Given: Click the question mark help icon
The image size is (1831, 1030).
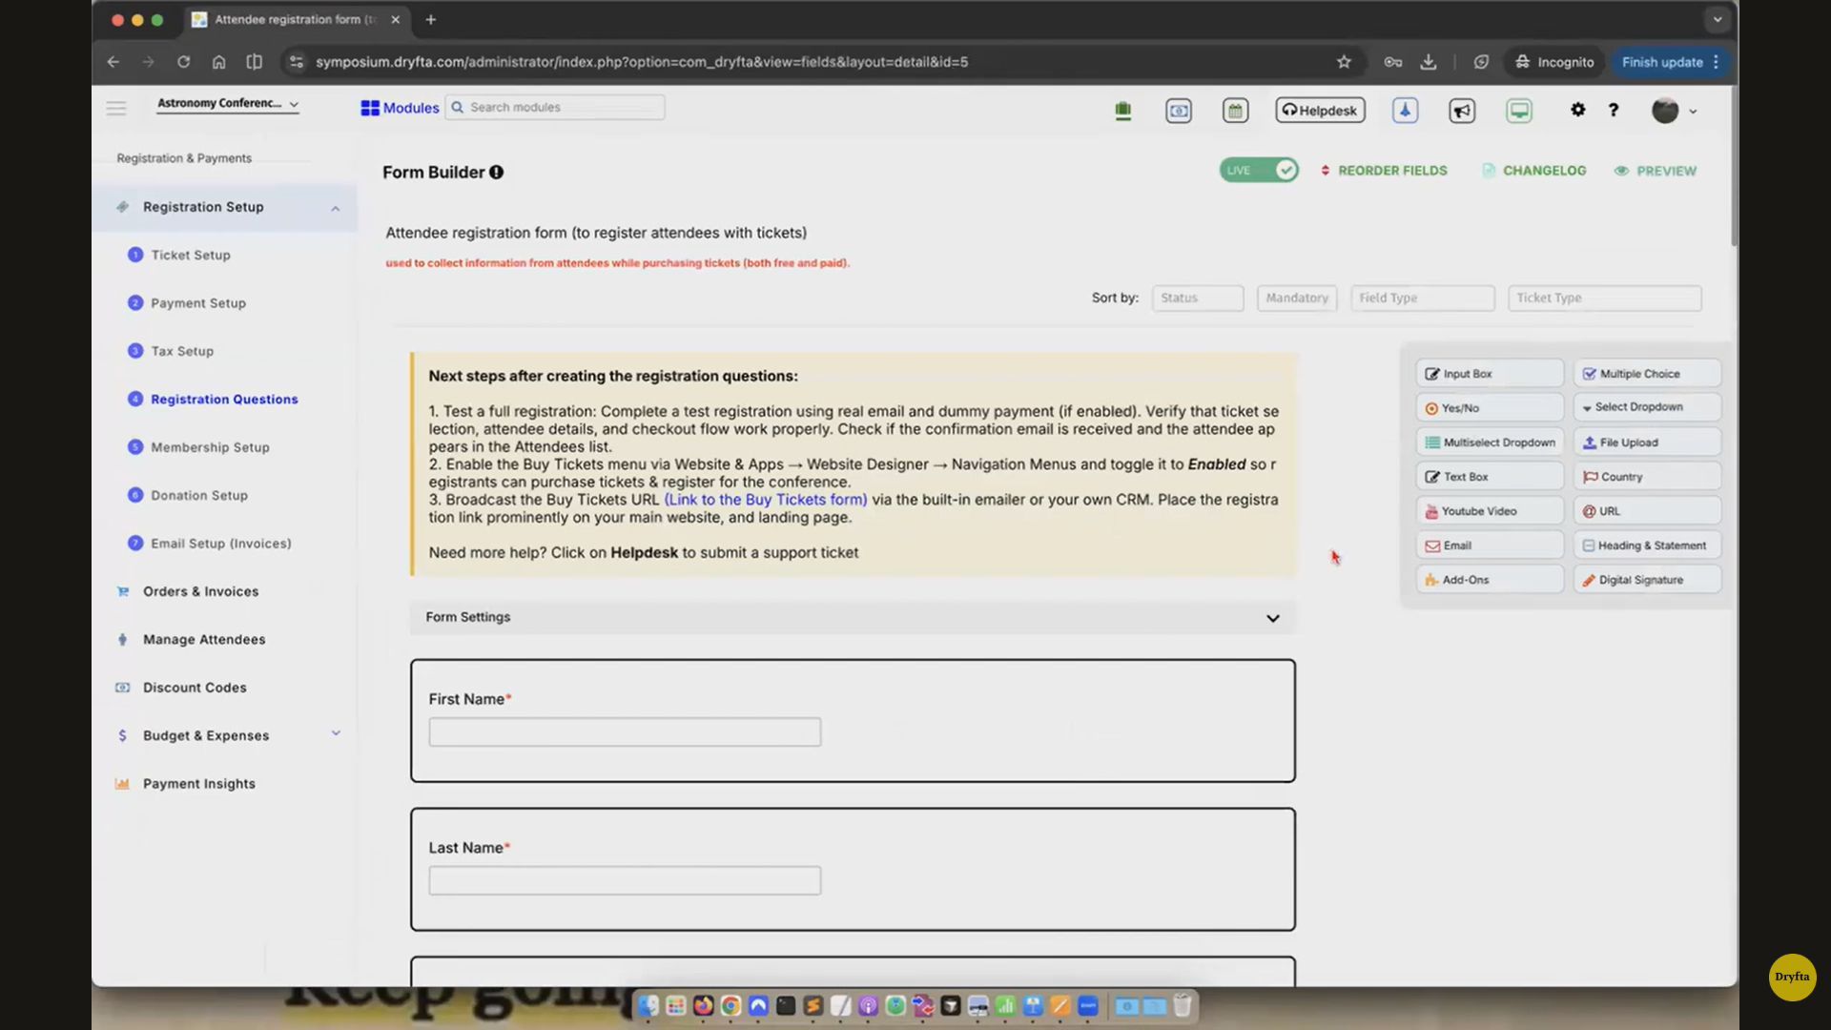Looking at the screenshot, I should [x=1614, y=110].
